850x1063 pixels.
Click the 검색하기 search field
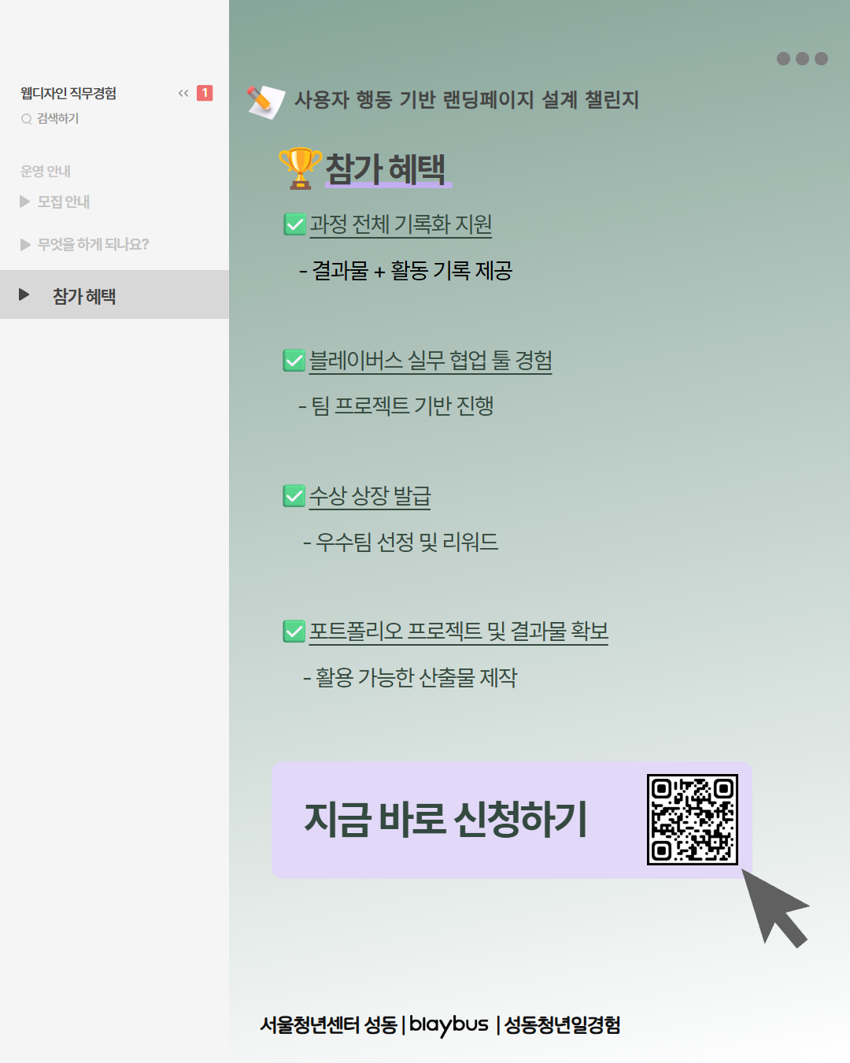[58, 119]
